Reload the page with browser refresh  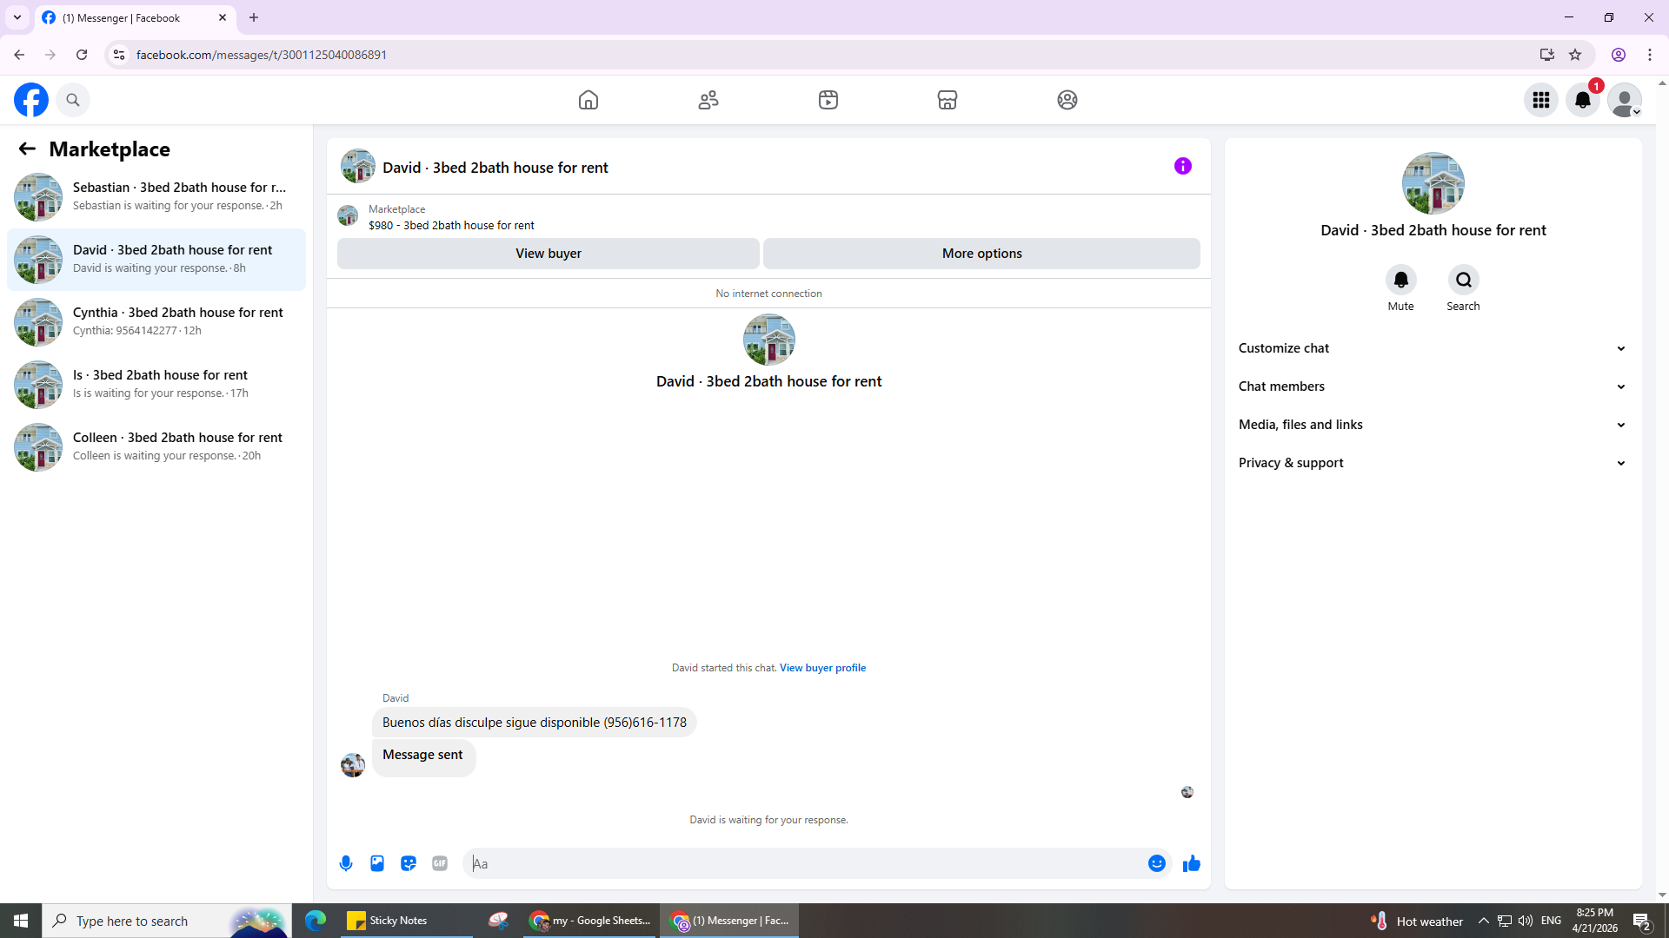(82, 55)
